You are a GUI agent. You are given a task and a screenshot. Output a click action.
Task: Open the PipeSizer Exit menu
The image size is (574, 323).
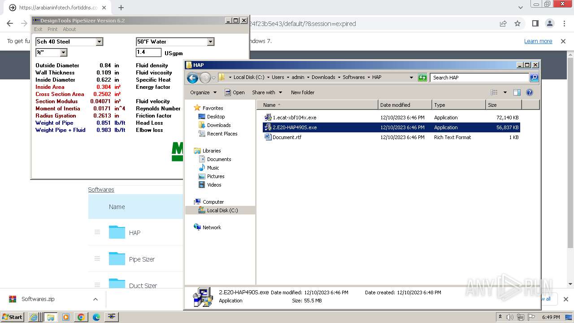tap(38, 29)
